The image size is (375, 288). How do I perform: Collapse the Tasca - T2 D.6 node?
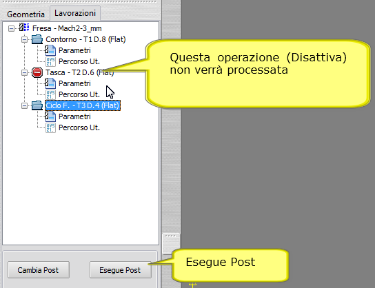tap(24, 72)
